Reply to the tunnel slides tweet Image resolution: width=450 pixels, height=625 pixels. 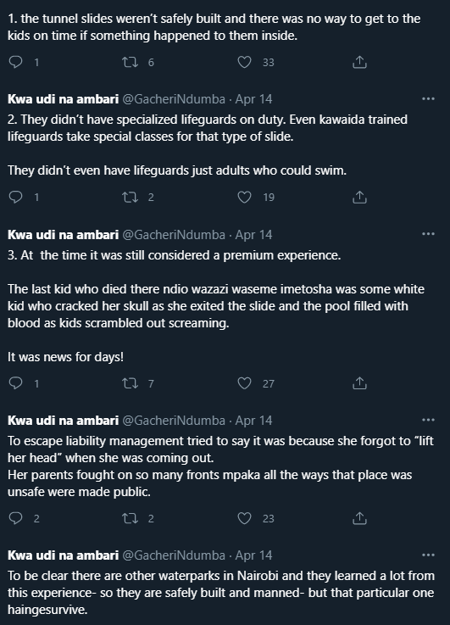15,62
